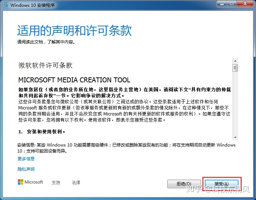256x200 pixels.
Task: Open the 法律 legal link
Action: [x=76, y=183]
